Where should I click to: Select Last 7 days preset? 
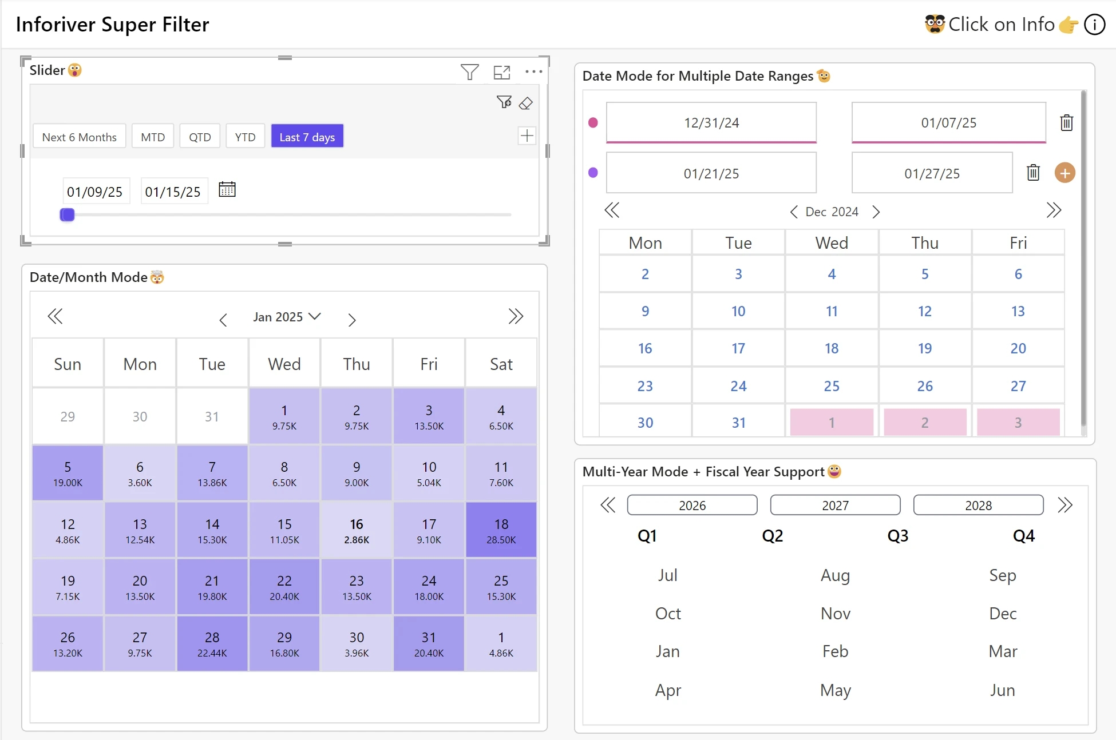pos(307,137)
